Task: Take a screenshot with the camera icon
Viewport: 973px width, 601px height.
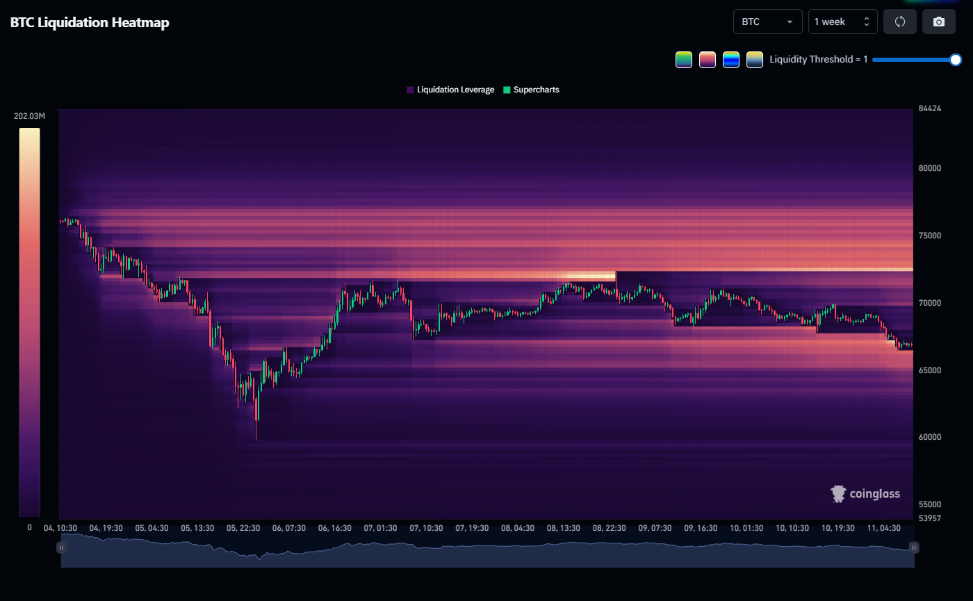Action: (939, 22)
